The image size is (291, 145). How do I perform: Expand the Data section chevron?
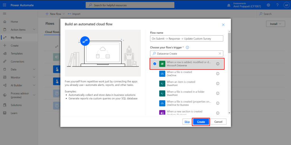pyautogui.click(x=34, y=69)
